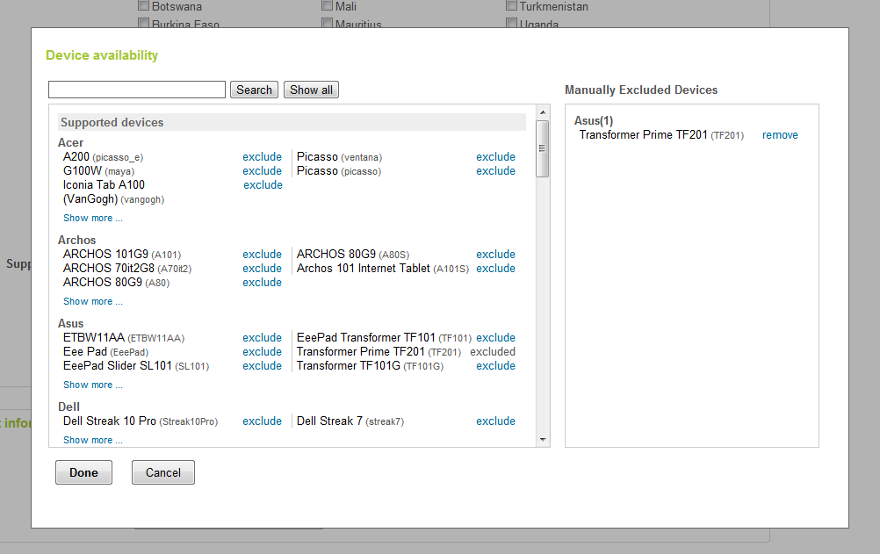Exclude the Picasso (ventana) device
Screen dimensions: 880x554
(x=495, y=157)
